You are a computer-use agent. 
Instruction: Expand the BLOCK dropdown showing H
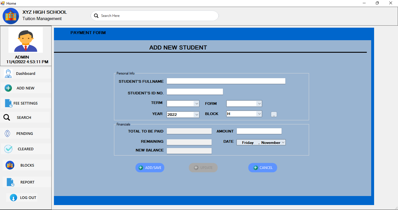260,114
